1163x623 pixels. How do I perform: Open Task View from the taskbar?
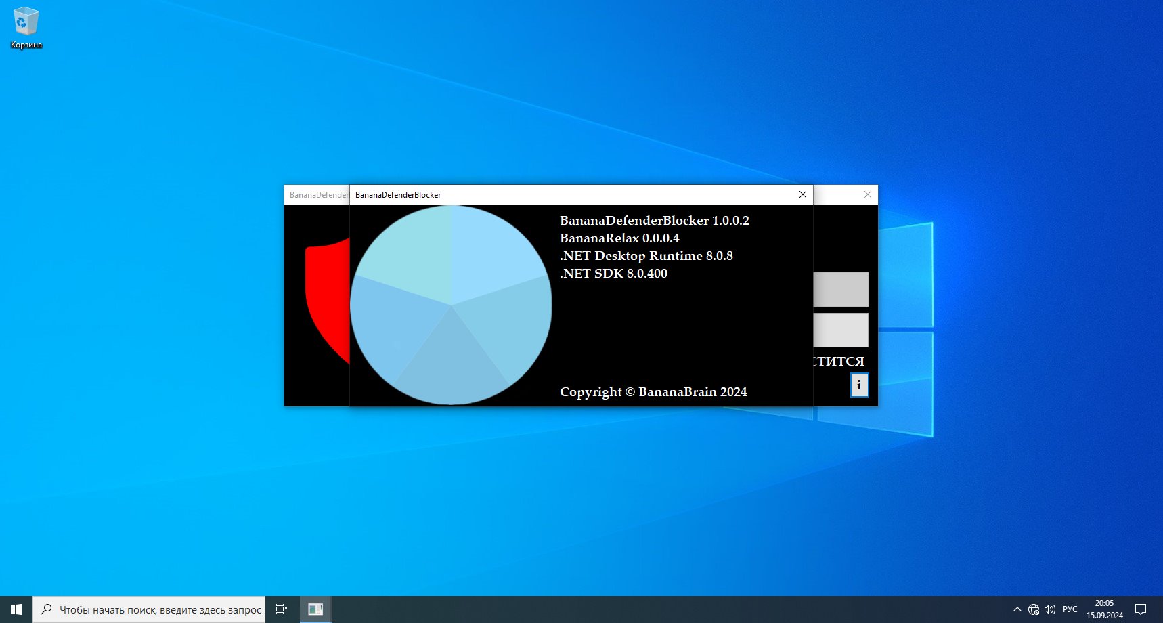(282, 609)
